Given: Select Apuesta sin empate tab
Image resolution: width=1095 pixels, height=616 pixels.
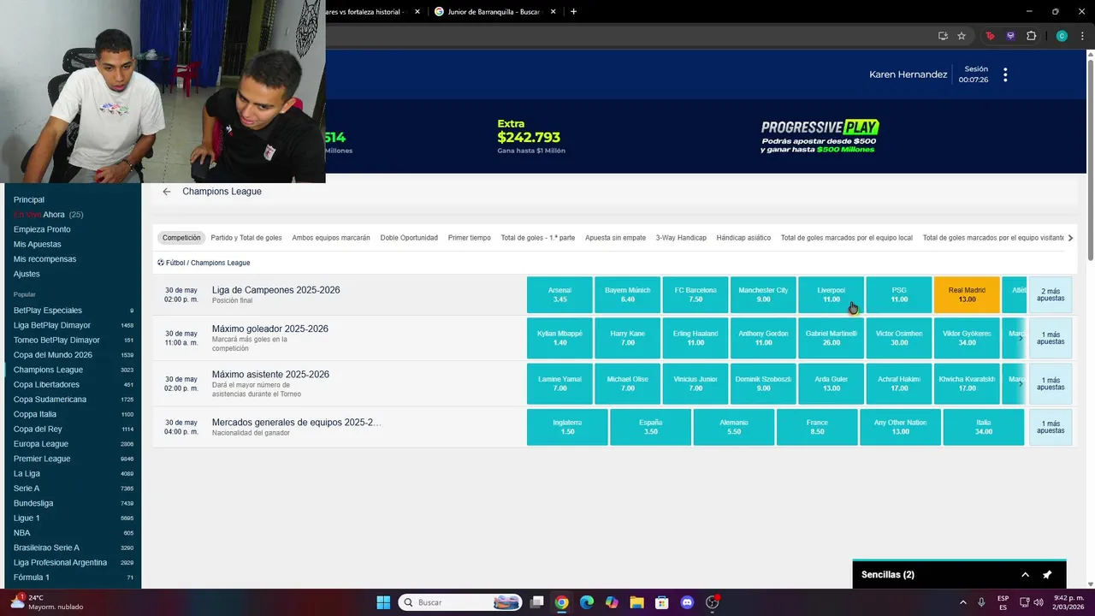Looking at the screenshot, I should pos(615,238).
